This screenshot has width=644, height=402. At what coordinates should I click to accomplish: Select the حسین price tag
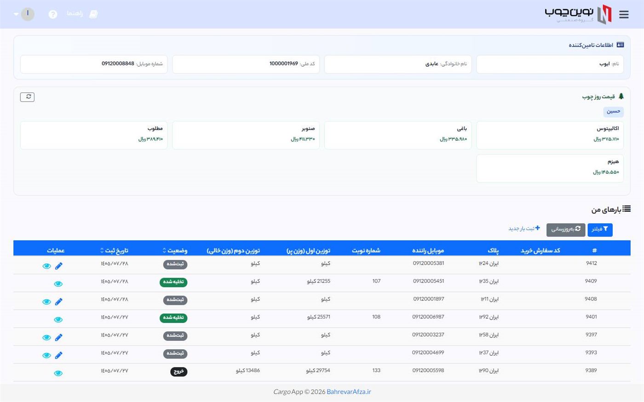(x=613, y=111)
